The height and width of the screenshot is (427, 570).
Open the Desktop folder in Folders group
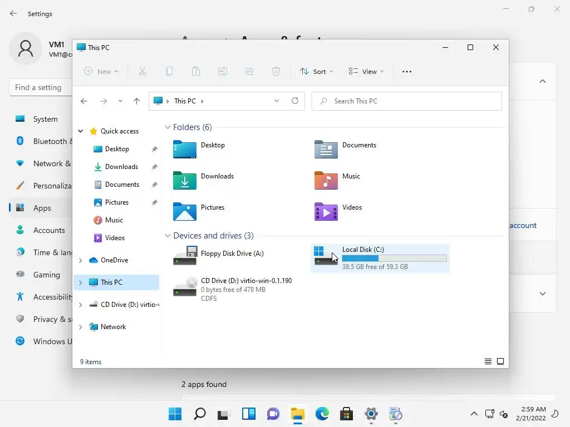coord(199,149)
